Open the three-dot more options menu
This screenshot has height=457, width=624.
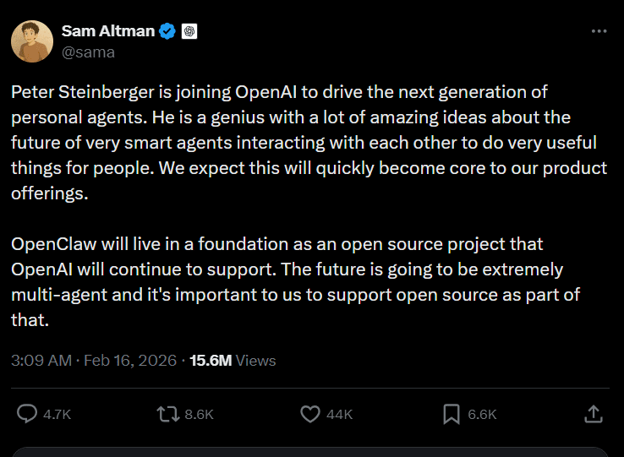(599, 31)
